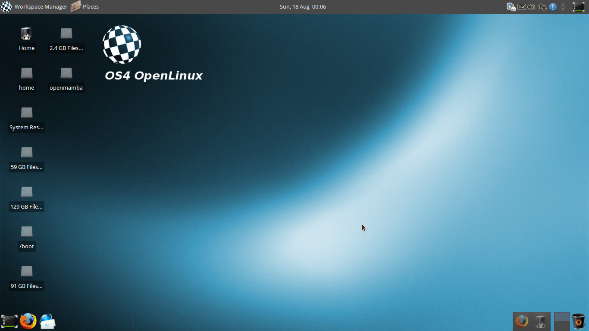Open the System Reserved drive icon

[26, 113]
